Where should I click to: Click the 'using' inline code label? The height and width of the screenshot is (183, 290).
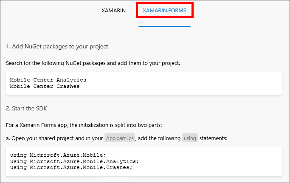pyautogui.click(x=190, y=138)
